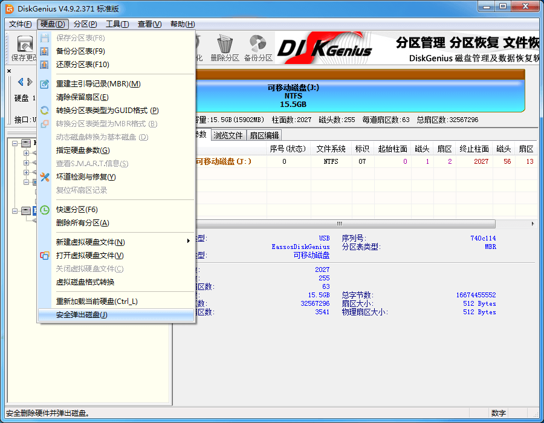Viewport: 544px width, 423px height.
Task: Click the status bar text 安全删除硬件并弹出磁盘。
Action: click(x=48, y=413)
